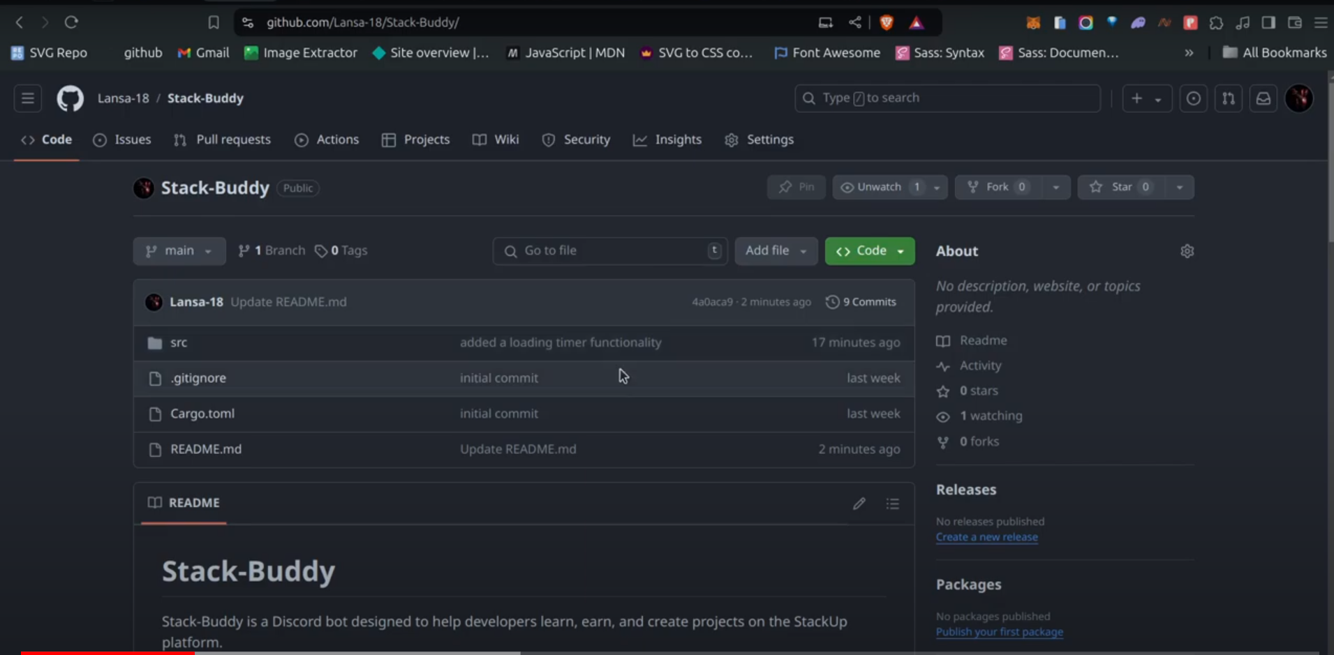Open the green Code clone dropdown
The image size is (1334, 655).
pos(870,251)
